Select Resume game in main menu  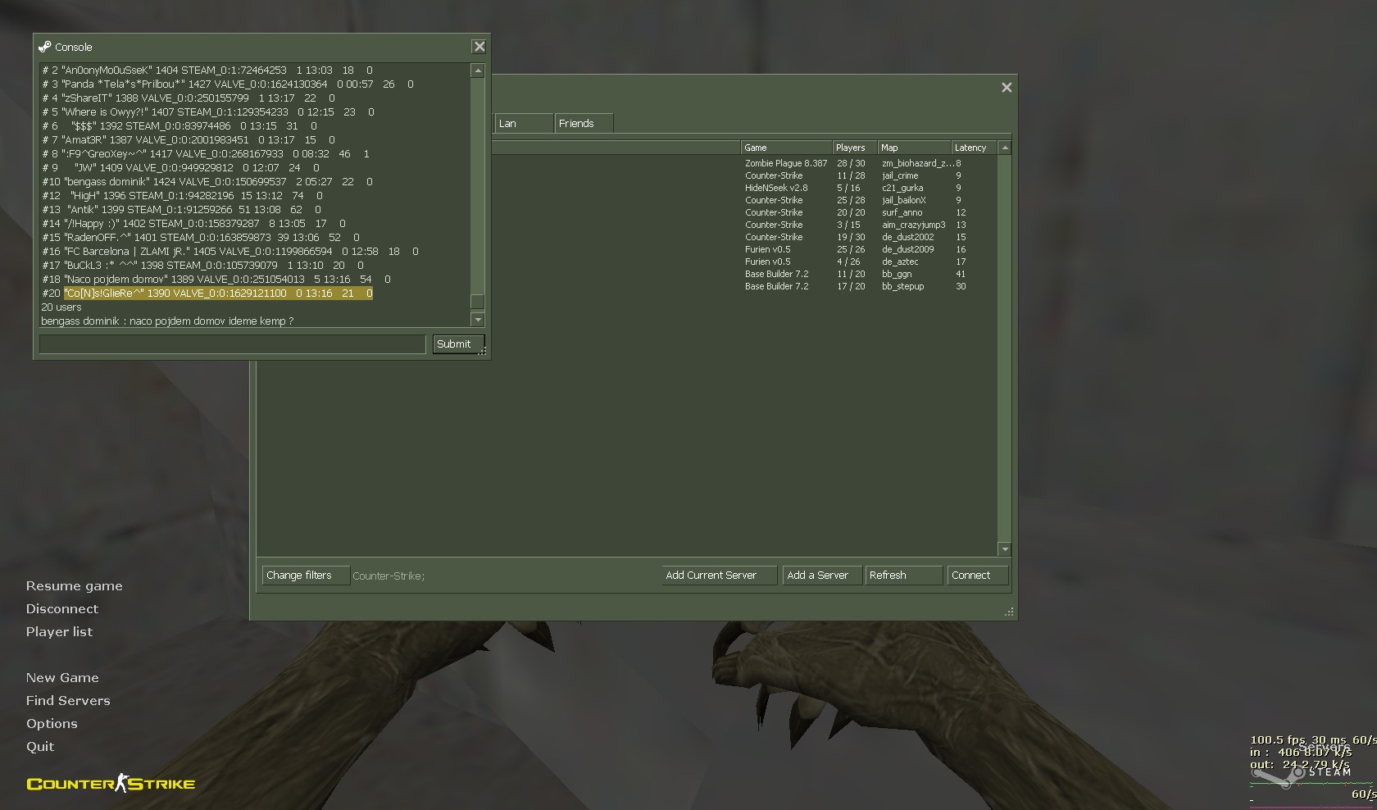[74, 586]
